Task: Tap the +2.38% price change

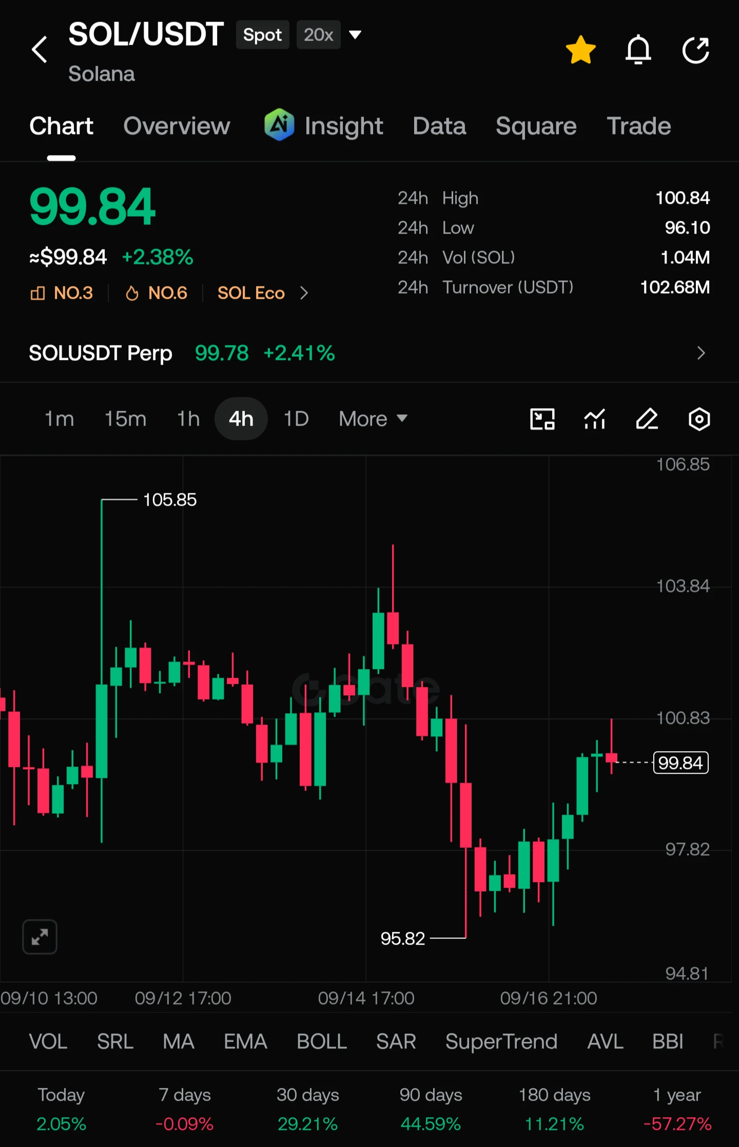Action: tap(158, 257)
